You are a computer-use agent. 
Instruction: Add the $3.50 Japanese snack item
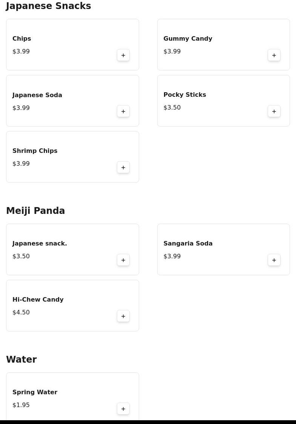pyautogui.click(x=123, y=260)
